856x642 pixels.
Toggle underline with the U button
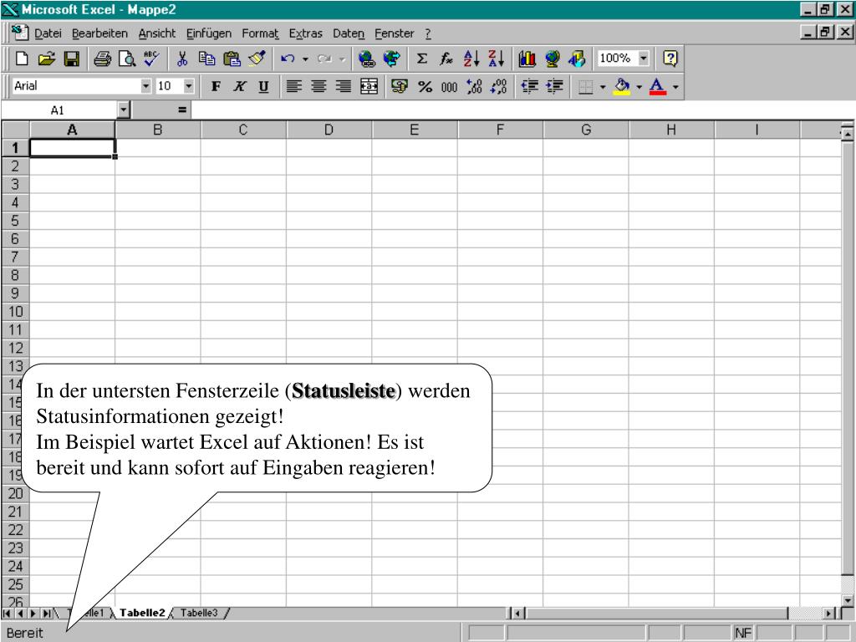(x=263, y=86)
